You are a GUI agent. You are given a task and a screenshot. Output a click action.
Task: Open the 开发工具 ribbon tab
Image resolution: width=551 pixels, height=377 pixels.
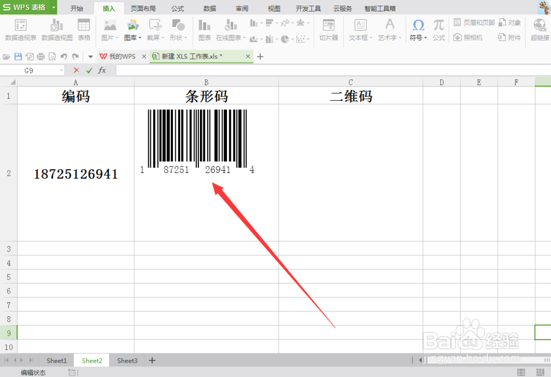click(308, 8)
